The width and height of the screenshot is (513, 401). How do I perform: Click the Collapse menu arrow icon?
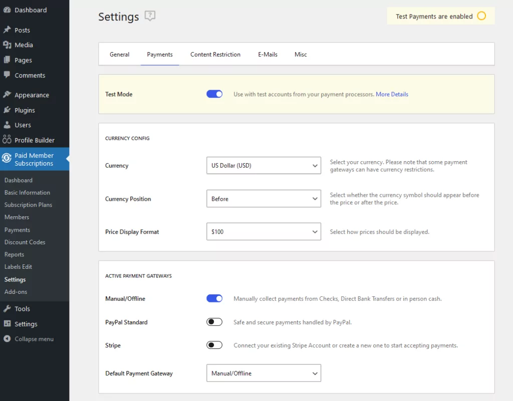[x=7, y=338]
